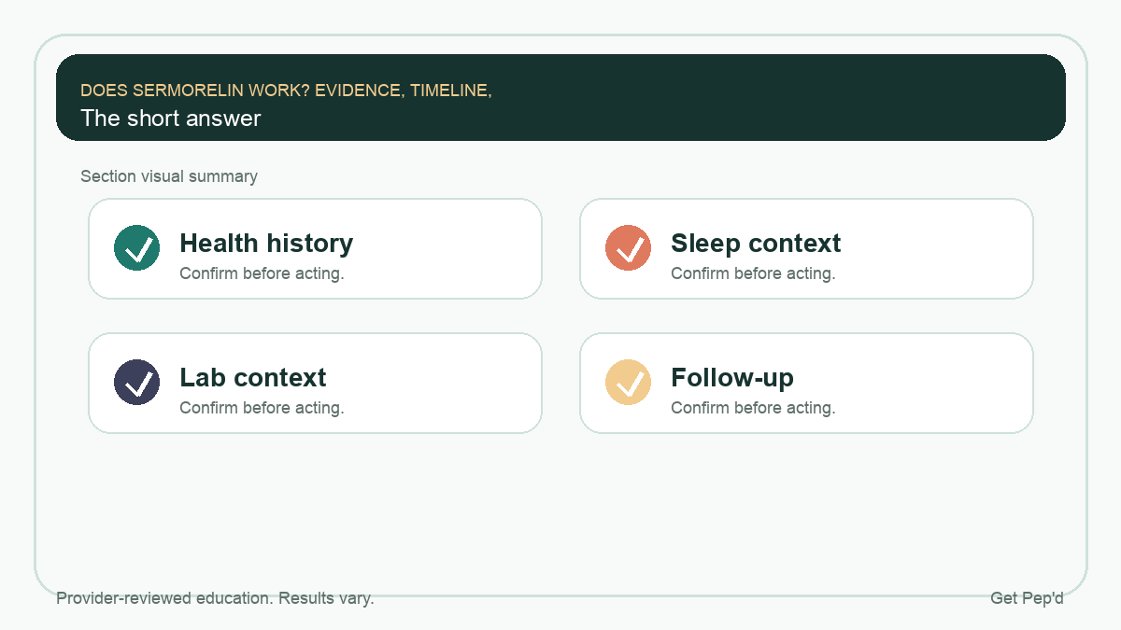This screenshot has height=630, width=1121.
Task: Click the 'Does Sermorelin Work?' header subtitle
Action: coord(286,91)
